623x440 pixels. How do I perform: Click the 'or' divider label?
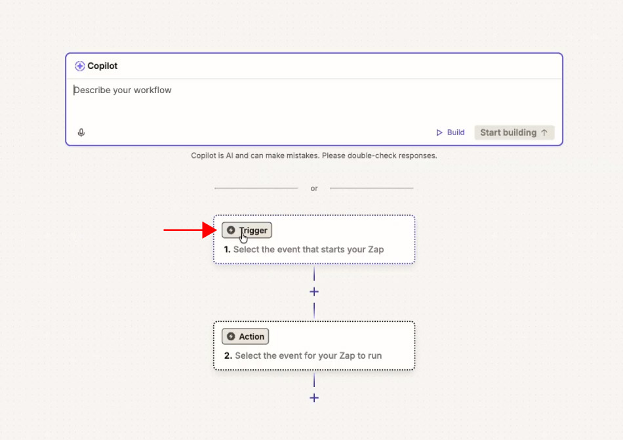pos(314,188)
